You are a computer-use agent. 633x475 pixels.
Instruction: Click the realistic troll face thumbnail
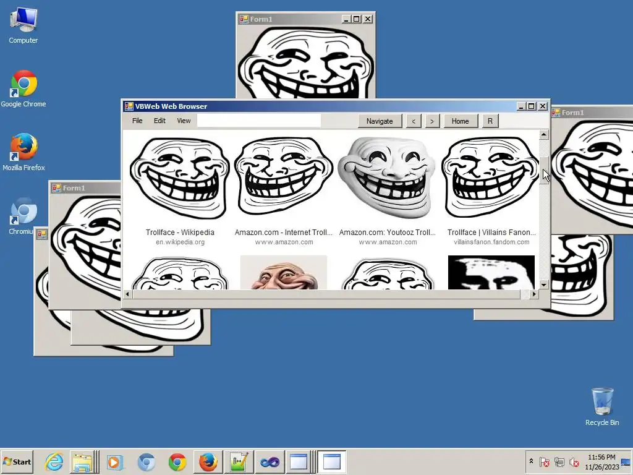[283, 272]
